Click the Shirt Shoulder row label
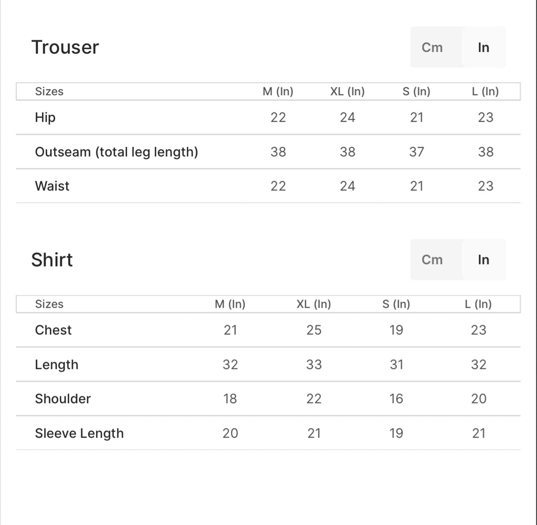The image size is (537, 525). tap(63, 399)
